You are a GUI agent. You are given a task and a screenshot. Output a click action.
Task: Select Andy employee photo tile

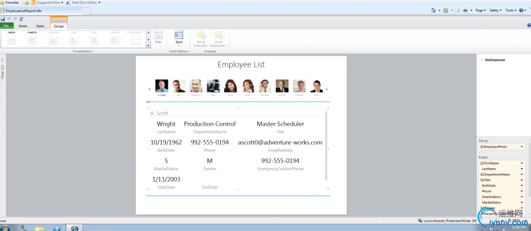[317, 86]
